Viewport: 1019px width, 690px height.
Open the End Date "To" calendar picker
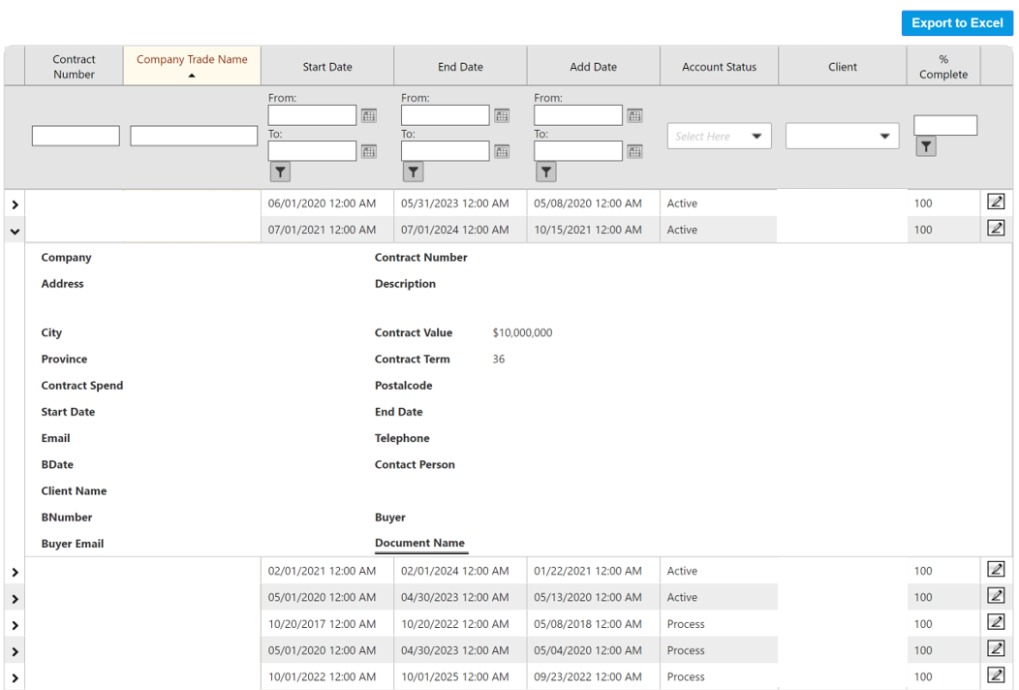(502, 150)
